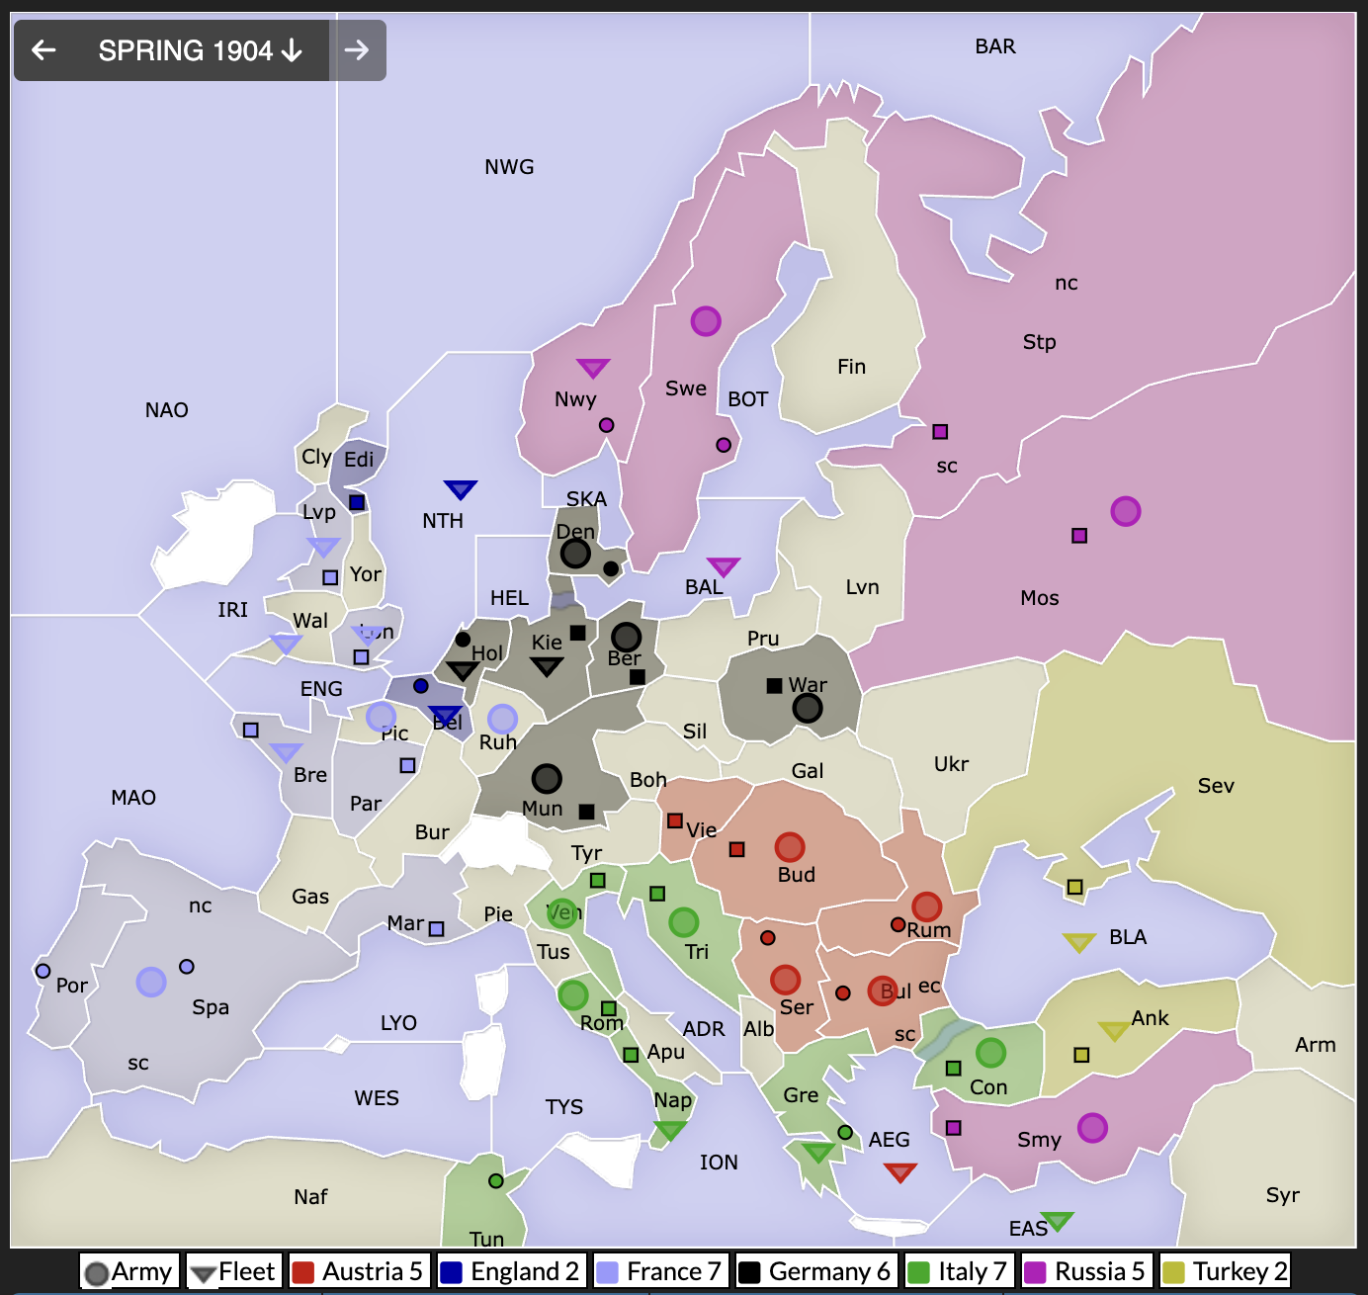
Task: Click the Marseilles supply center square
Action: point(436,928)
